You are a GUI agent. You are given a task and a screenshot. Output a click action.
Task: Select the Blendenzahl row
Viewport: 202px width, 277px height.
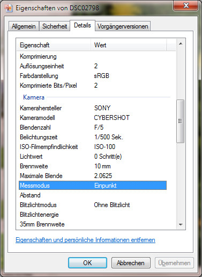click(93, 127)
